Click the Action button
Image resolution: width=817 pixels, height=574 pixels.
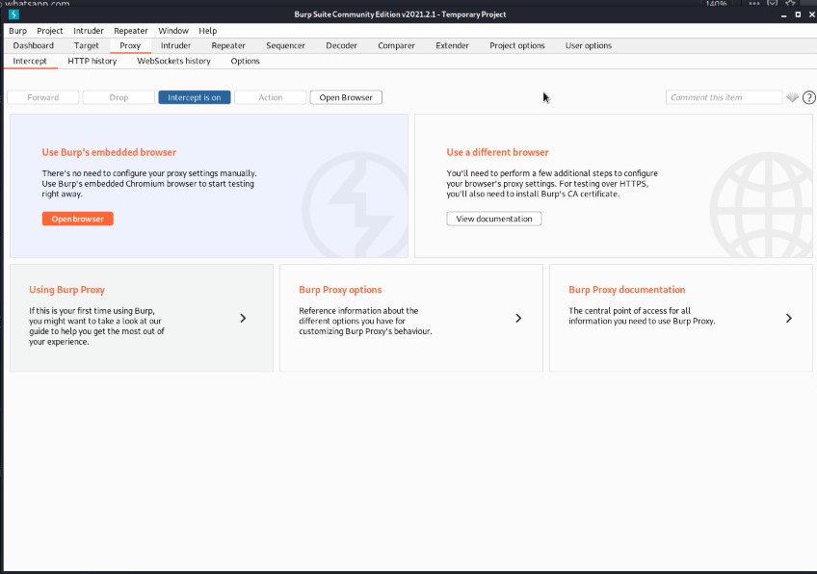pyautogui.click(x=271, y=97)
